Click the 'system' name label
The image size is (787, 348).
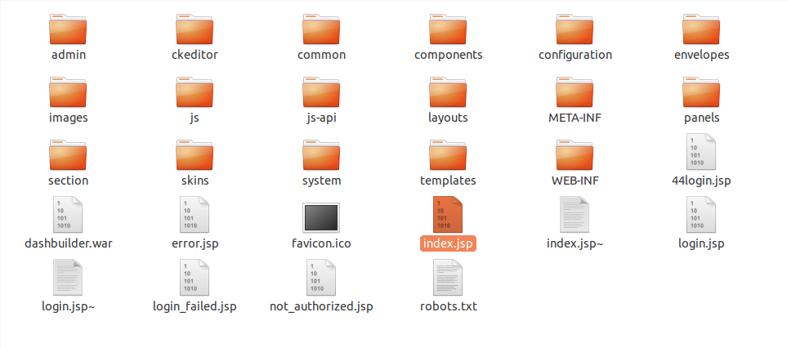tap(321, 181)
